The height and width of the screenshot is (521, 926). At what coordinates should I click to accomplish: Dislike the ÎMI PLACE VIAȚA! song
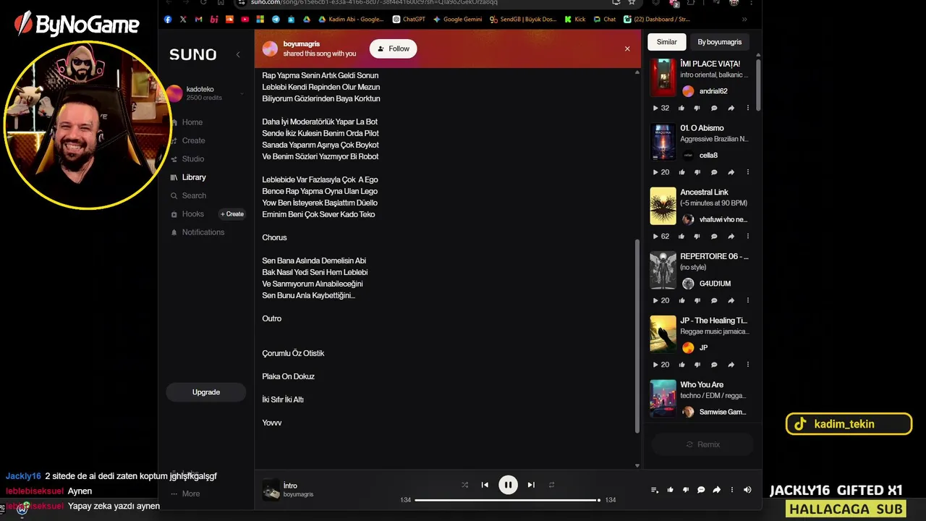point(697,108)
